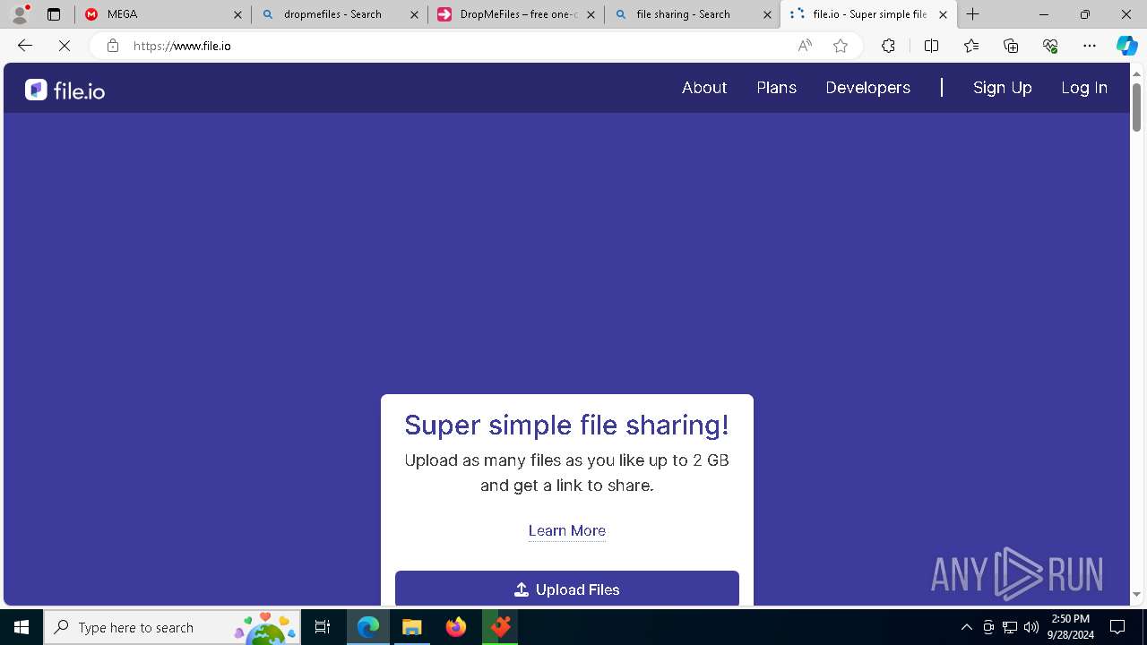Add page to favorites star
The width and height of the screenshot is (1147, 645).
841,46
